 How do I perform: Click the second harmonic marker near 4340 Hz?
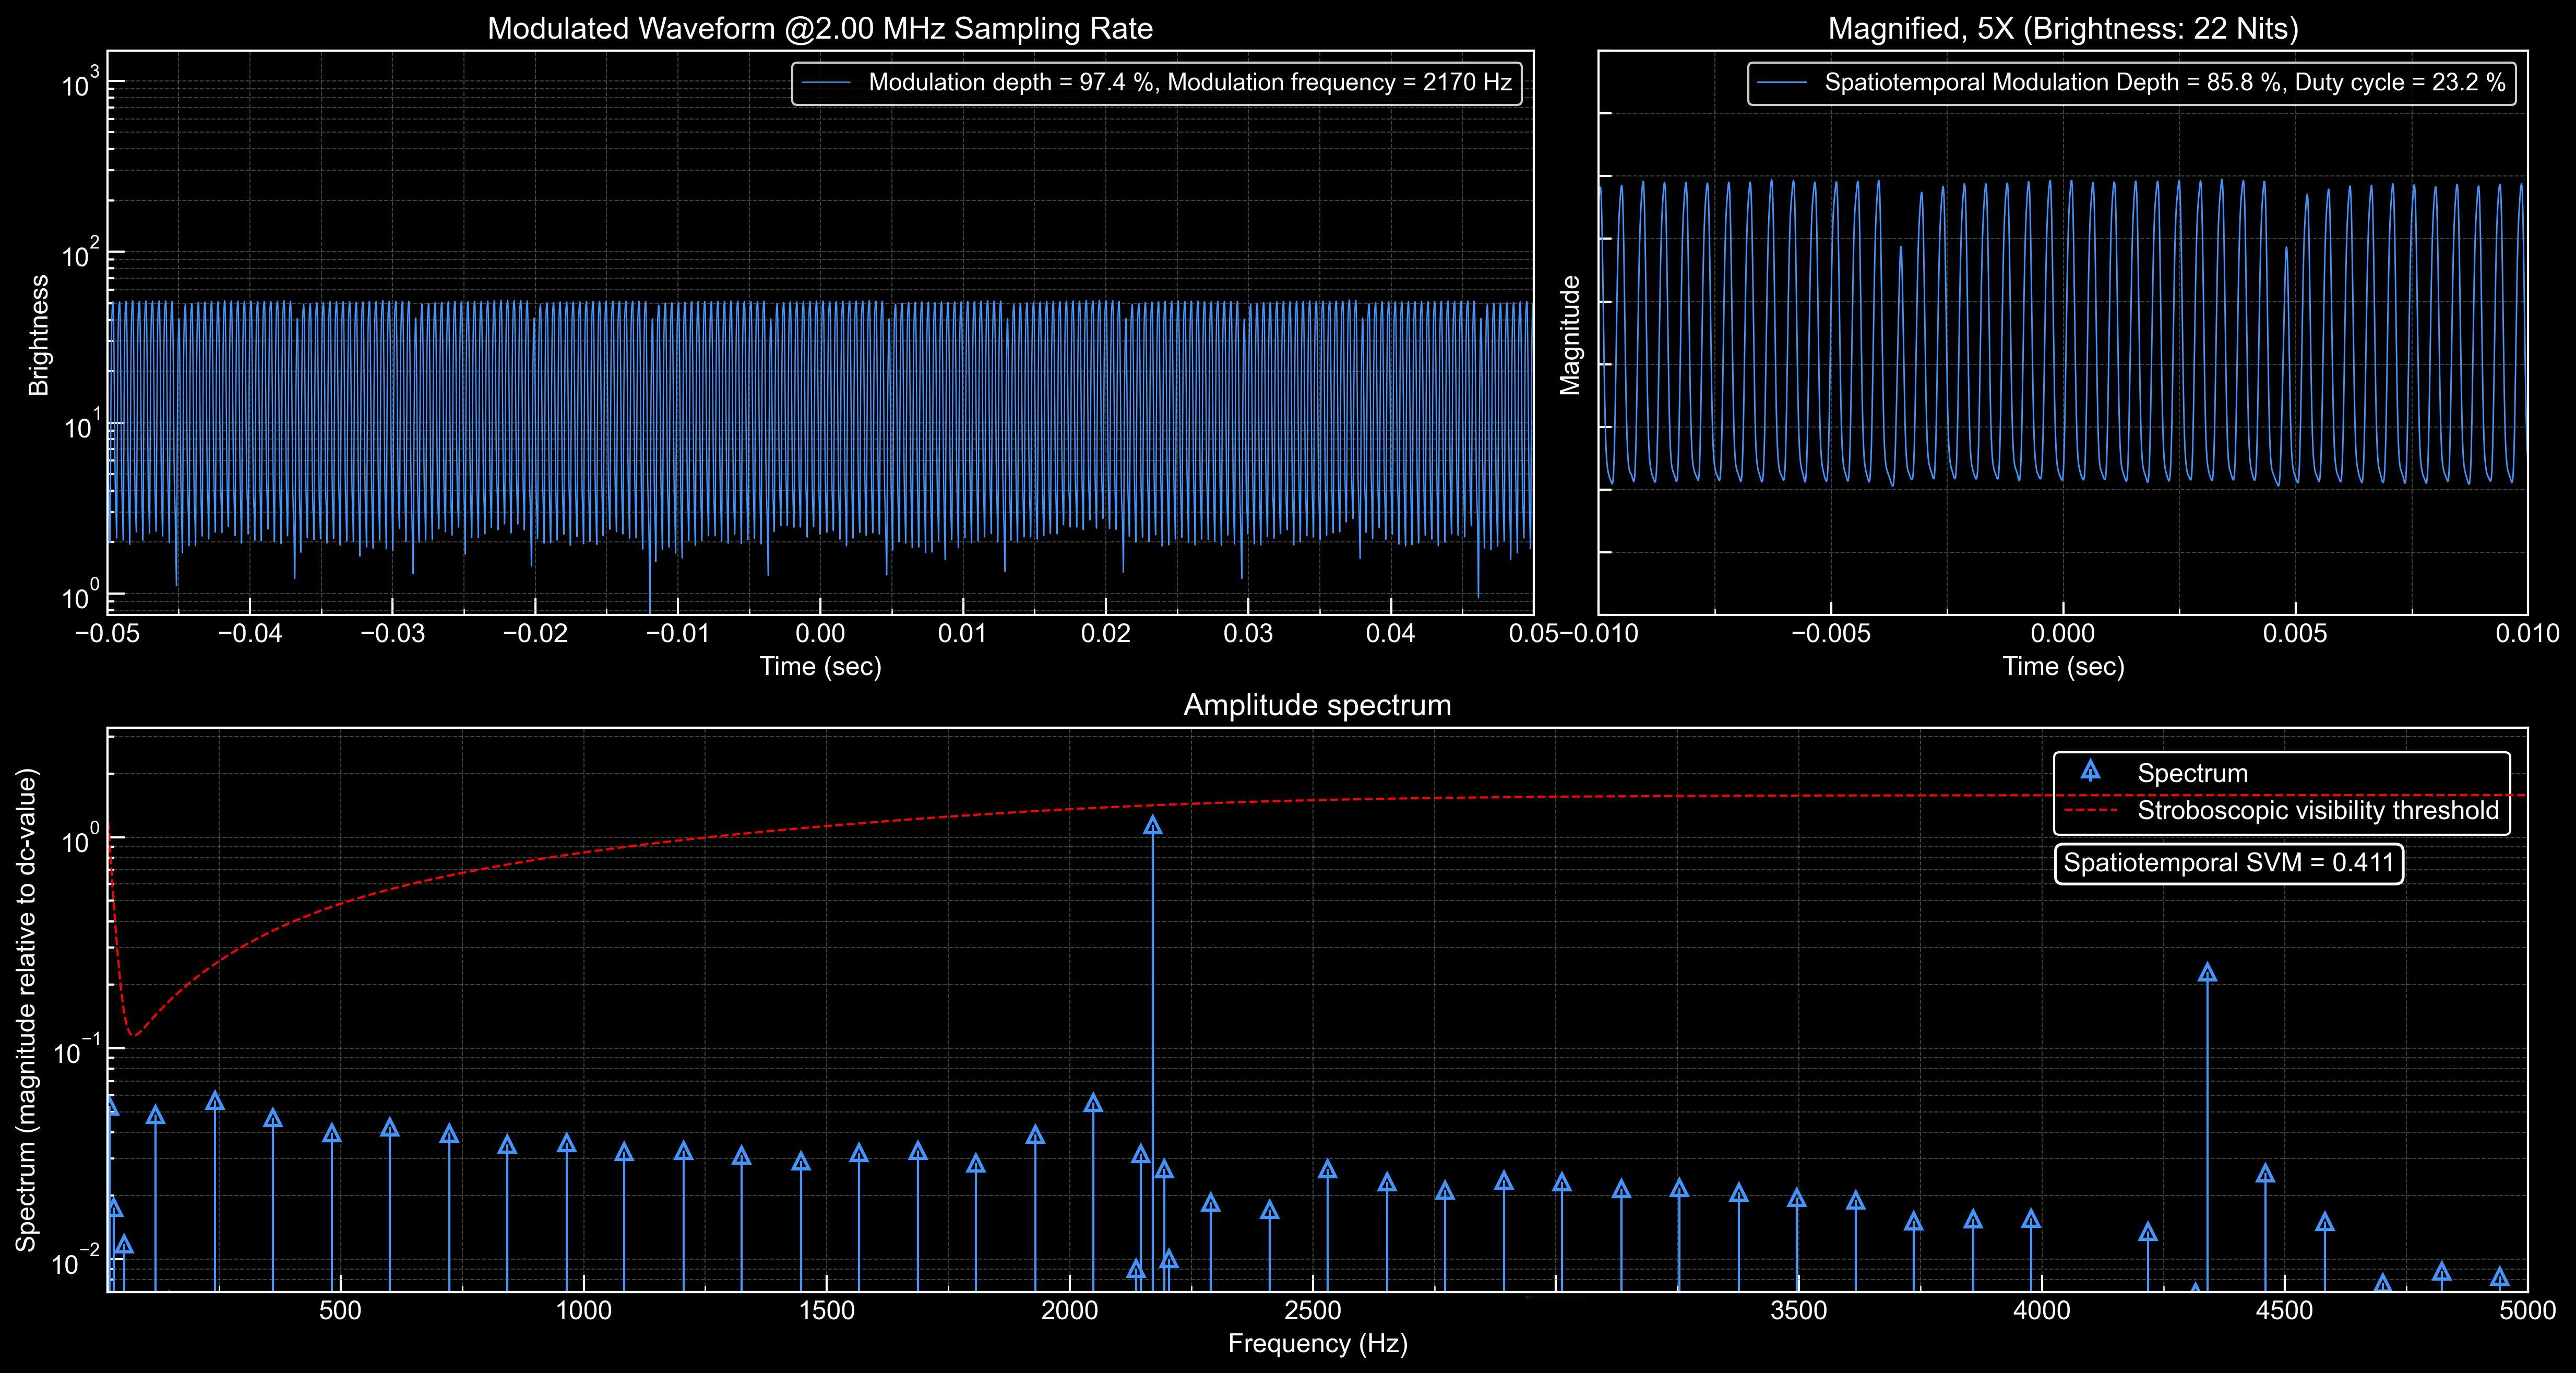(x=2207, y=973)
